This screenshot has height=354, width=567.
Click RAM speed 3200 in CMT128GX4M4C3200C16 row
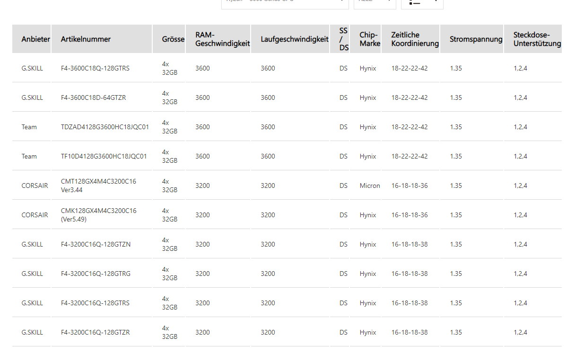pos(202,186)
